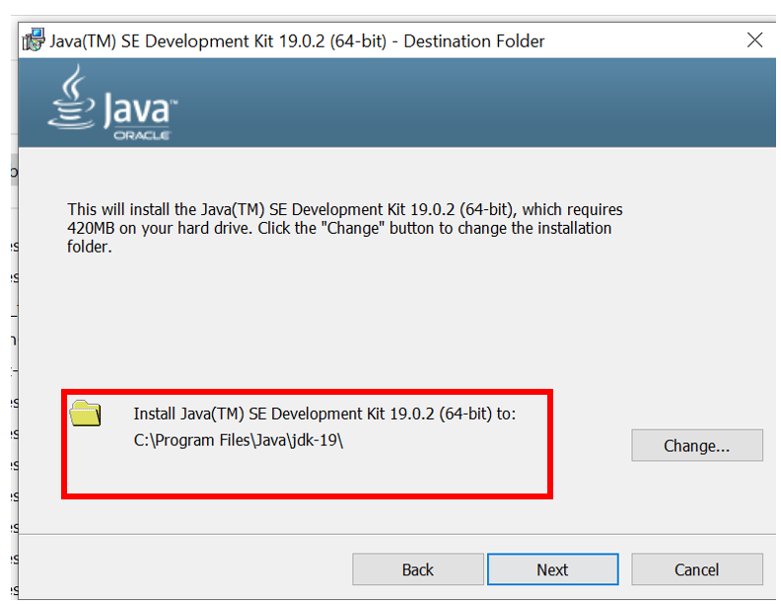Click the yellow destination folder icon
This screenshot has height=606, width=781.
[85, 414]
